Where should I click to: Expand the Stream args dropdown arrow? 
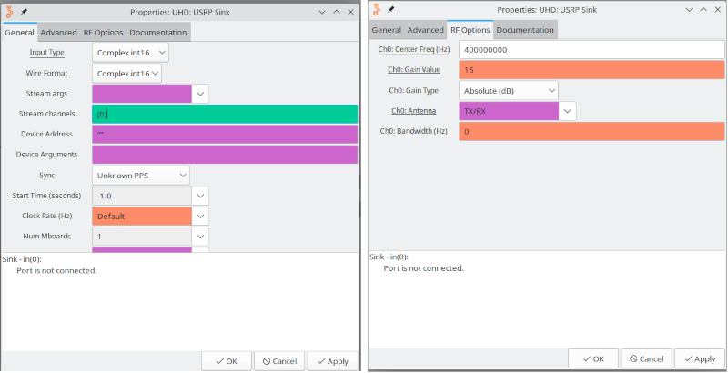200,94
